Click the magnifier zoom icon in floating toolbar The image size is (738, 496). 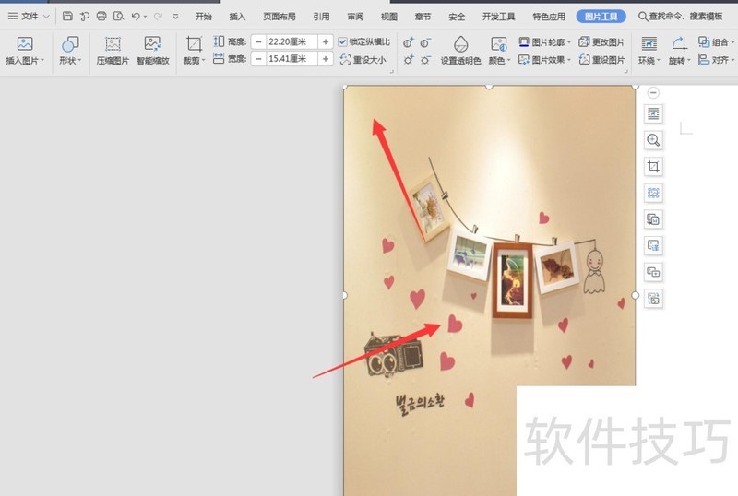pos(653,140)
